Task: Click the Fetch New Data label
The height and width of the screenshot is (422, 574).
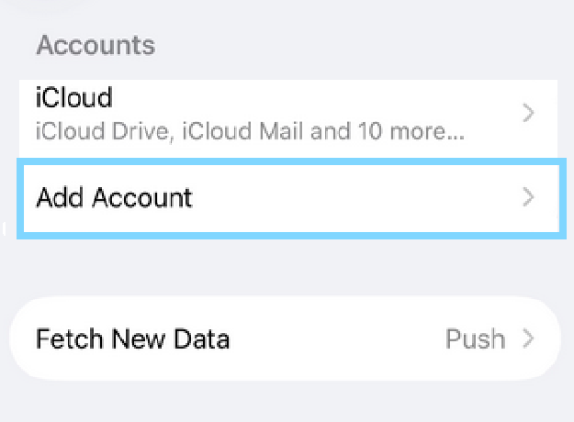Action: (132, 339)
